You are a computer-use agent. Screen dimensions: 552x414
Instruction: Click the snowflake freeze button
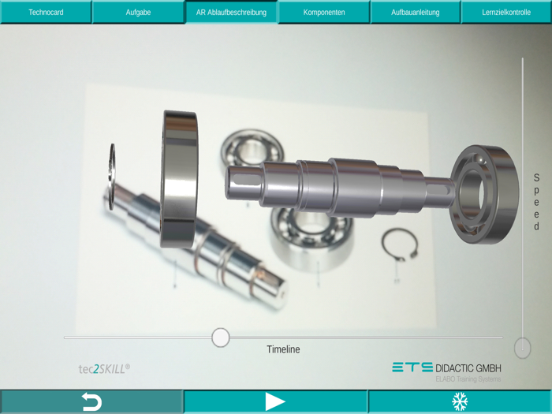tap(460, 401)
